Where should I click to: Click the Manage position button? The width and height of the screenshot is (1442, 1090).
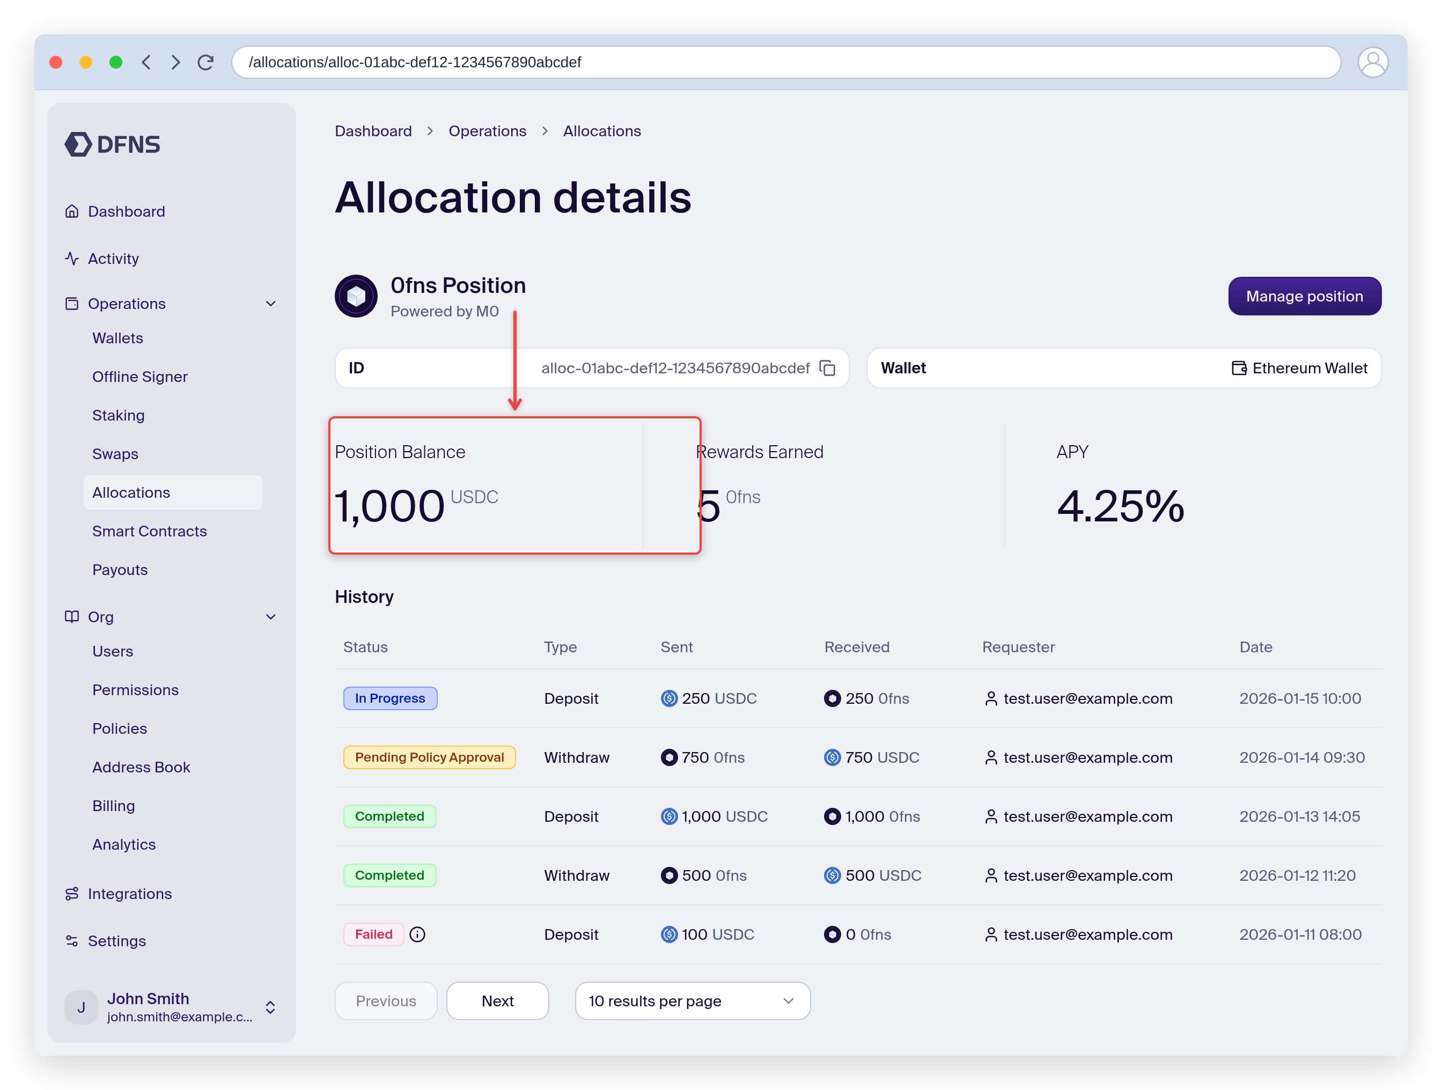(1305, 296)
